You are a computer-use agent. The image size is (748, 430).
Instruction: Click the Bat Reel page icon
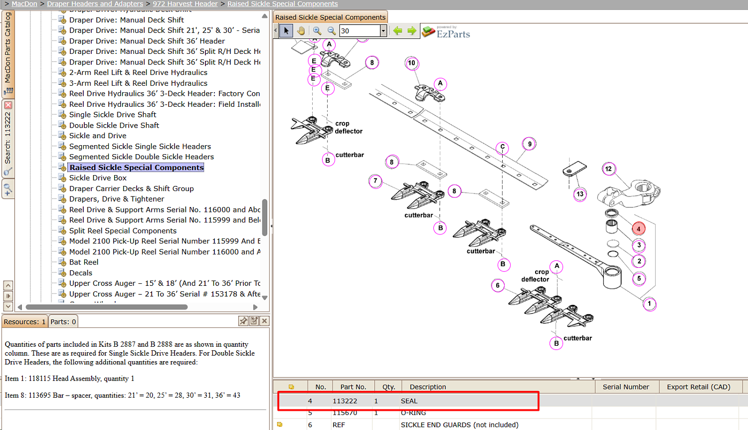coord(62,262)
